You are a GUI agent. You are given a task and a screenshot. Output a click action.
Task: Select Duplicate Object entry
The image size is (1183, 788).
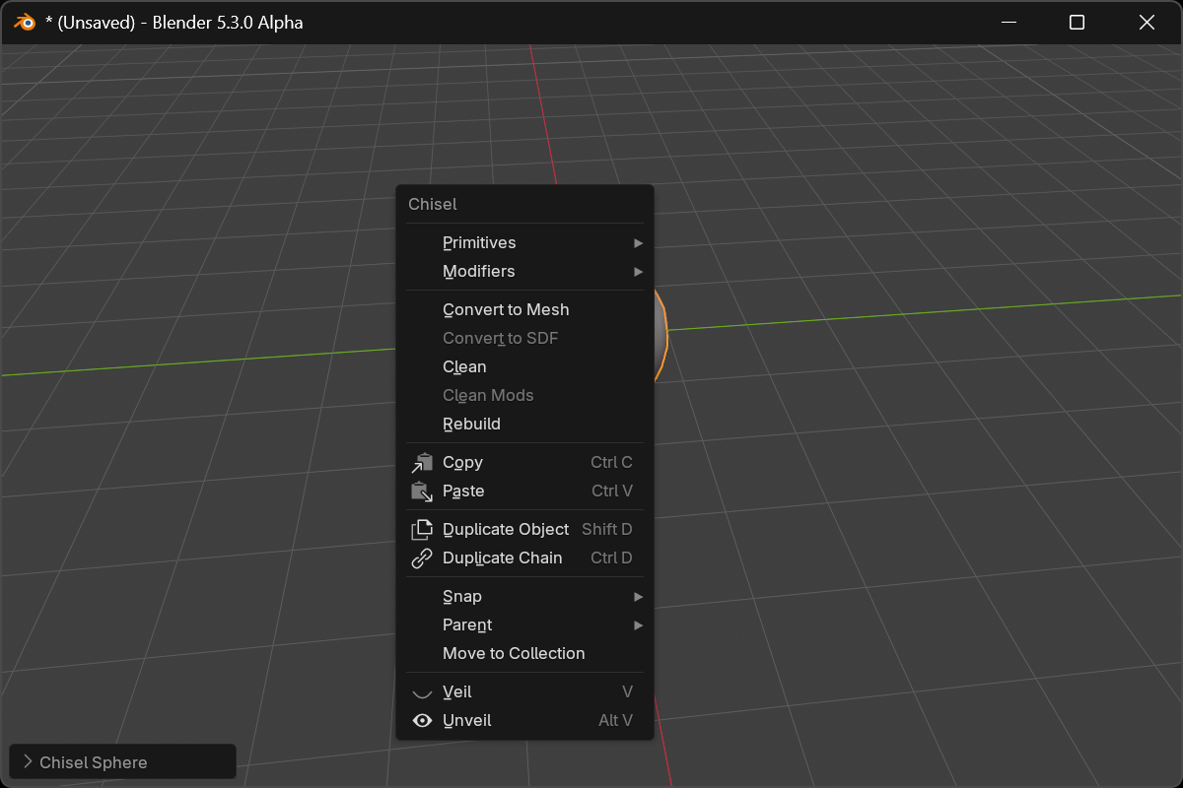[524, 529]
